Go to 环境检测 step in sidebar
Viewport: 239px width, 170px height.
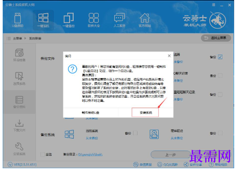click(x=19, y=55)
